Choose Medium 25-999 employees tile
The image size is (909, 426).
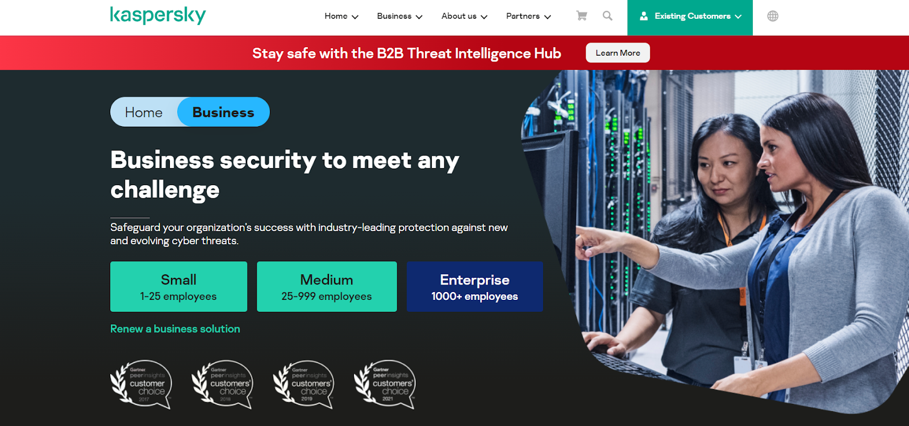click(x=327, y=286)
